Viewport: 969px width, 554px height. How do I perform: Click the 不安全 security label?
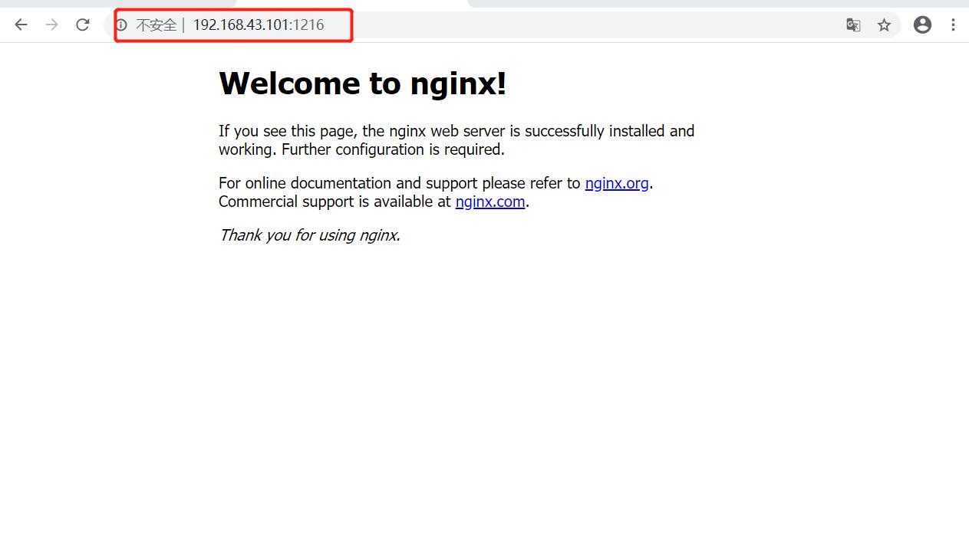click(x=156, y=25)
